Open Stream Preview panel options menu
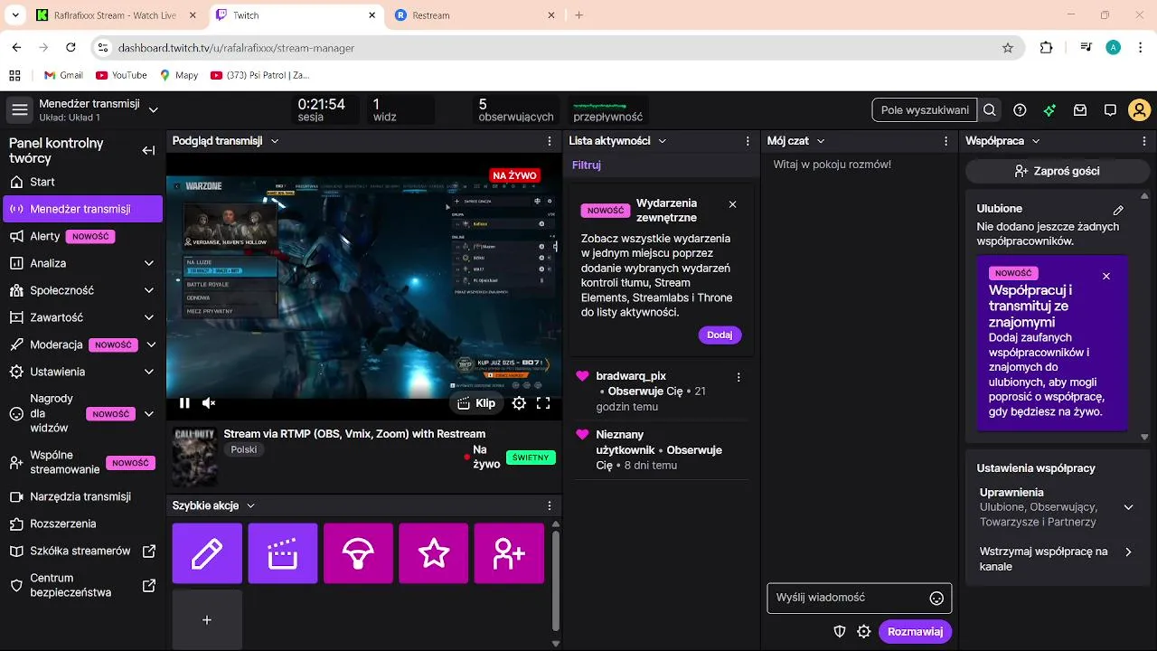1157x651 pixels. pos(550,141)
